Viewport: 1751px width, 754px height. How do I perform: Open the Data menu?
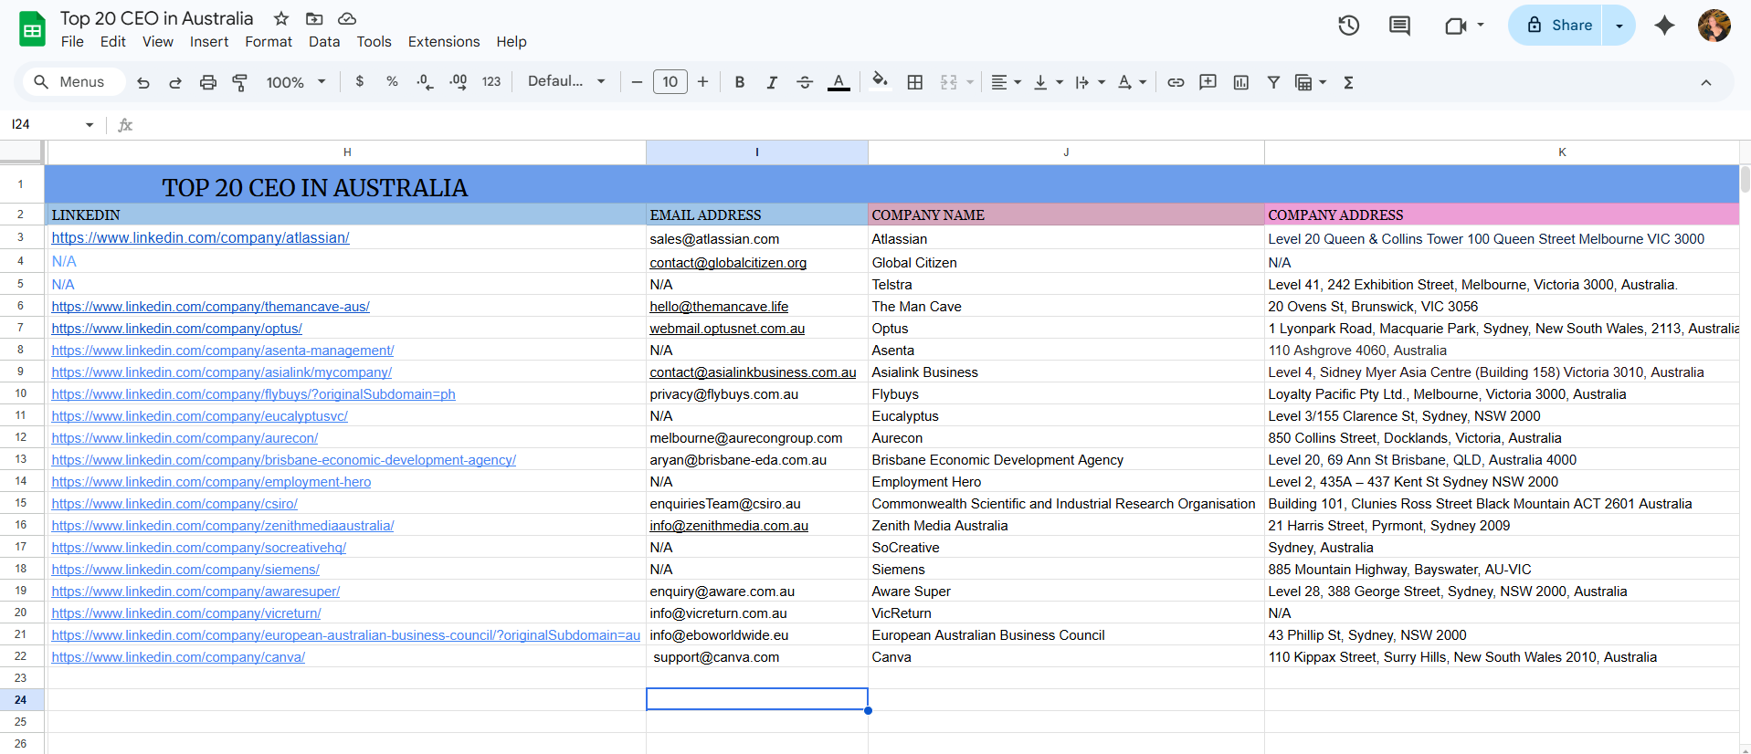(x=324, y=42)
